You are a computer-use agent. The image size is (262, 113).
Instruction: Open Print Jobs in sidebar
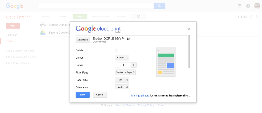point(11,35)
